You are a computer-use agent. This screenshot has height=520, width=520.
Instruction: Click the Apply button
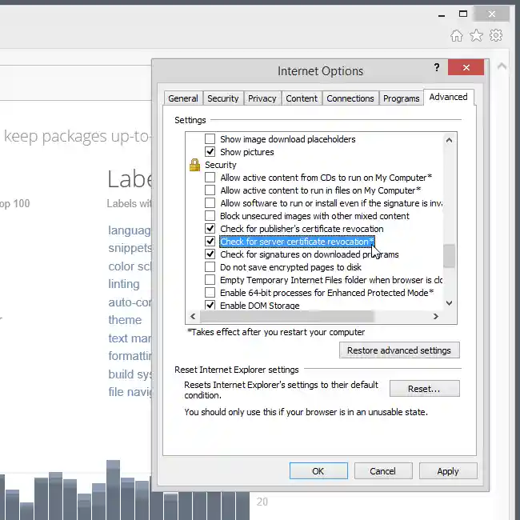click(448, 471)
